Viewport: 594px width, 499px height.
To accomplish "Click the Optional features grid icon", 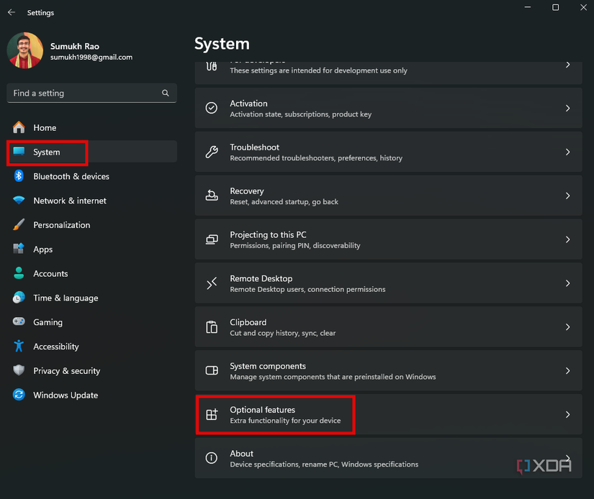I will (x=212, y=414).
